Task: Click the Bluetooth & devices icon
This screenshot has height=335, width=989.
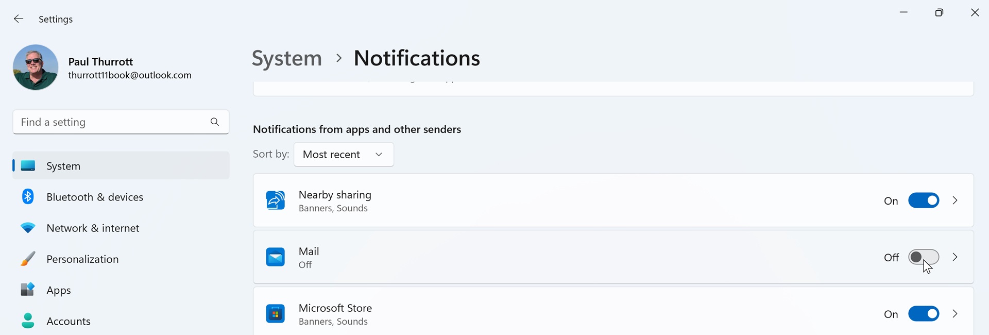Action: 28,197
